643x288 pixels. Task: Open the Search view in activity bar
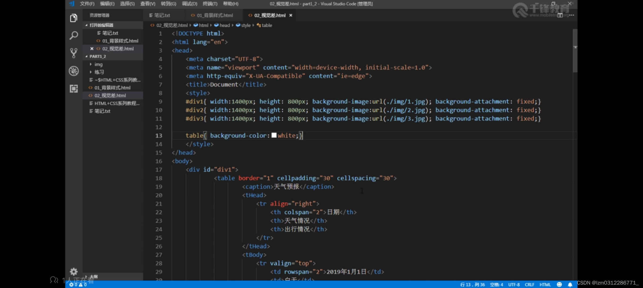[x=74, y=35]
